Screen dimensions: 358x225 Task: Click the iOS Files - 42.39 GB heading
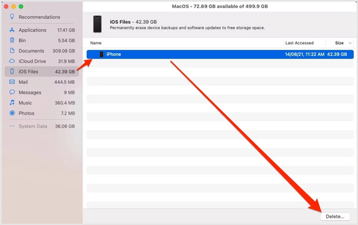coord(133,22)
